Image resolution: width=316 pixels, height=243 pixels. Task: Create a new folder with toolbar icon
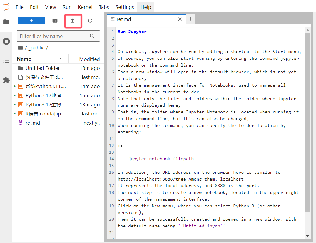[55, 21]
